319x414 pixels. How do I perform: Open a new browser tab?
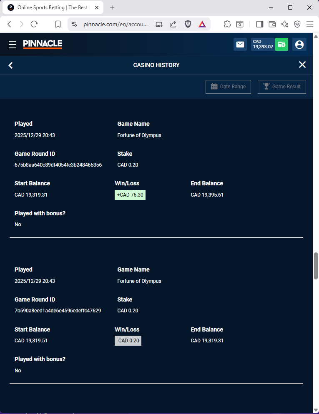point(112,7)
